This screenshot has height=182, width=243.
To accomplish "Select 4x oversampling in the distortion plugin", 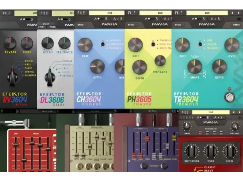I will click(x=214, y=132).
